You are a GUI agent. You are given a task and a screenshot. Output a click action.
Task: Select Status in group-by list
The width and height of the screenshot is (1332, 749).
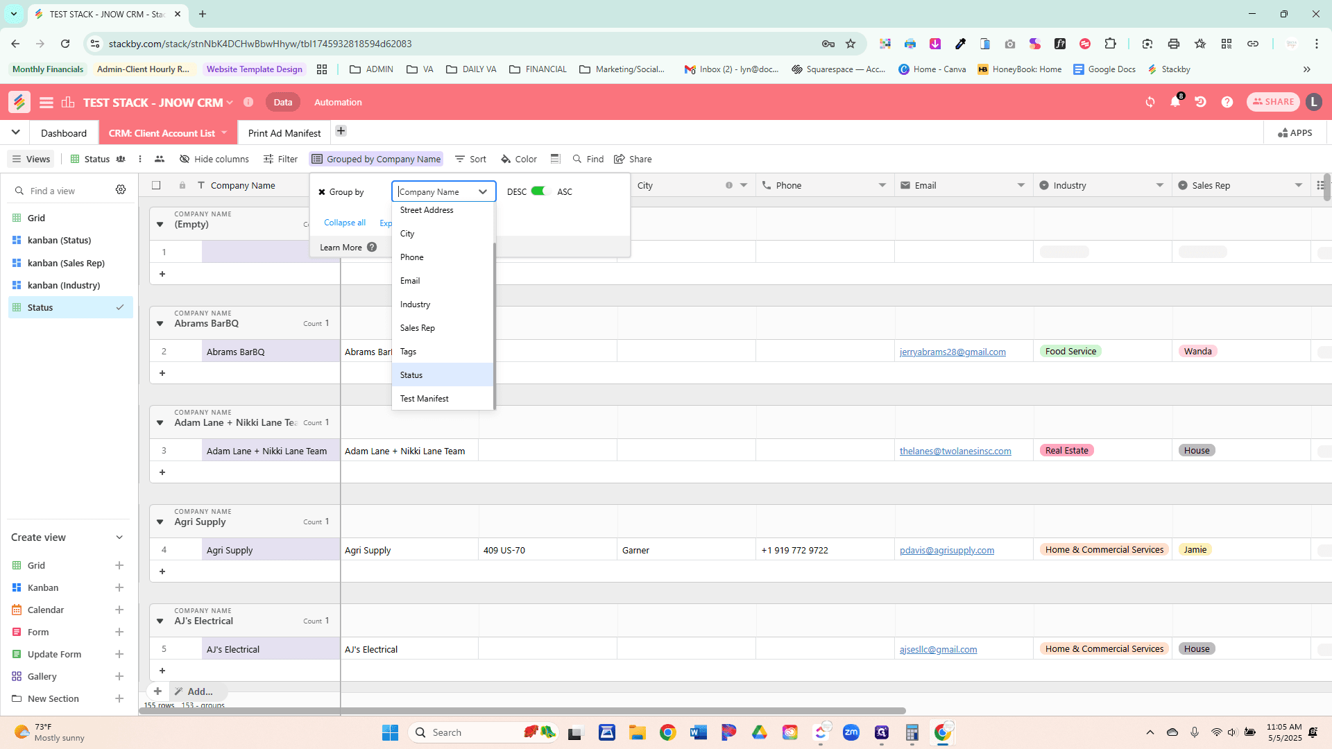coord(443,374)
